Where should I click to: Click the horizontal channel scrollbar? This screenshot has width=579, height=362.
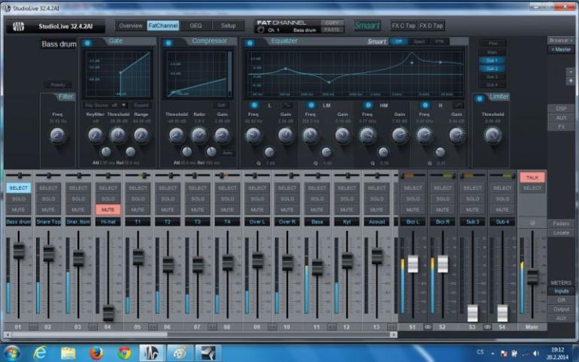pos(89,335)
